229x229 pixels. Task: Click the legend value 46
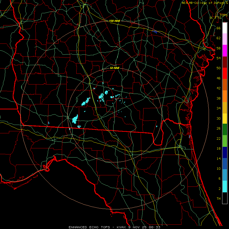[219, 78]
